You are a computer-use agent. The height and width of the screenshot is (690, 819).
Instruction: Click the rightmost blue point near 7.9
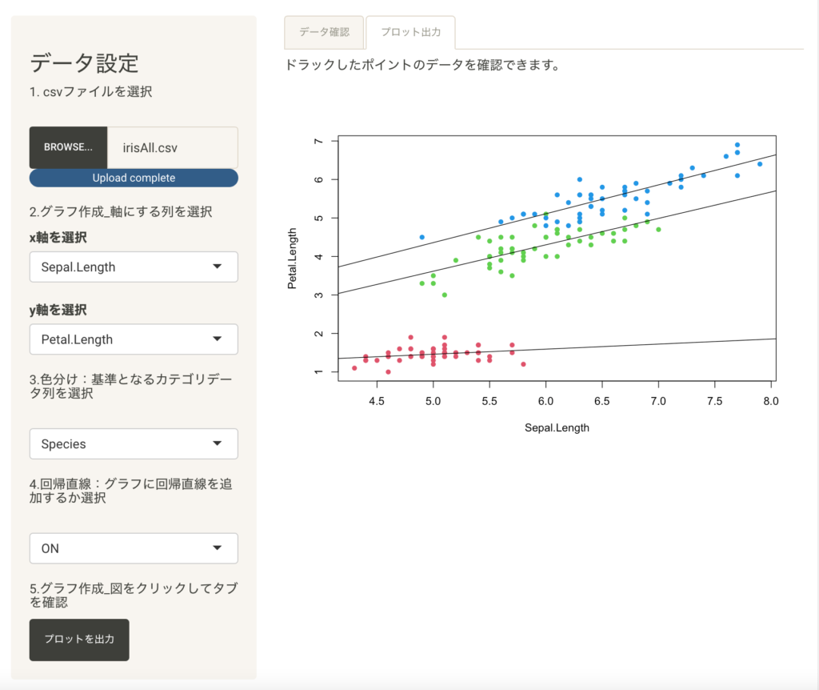[760, 164]
